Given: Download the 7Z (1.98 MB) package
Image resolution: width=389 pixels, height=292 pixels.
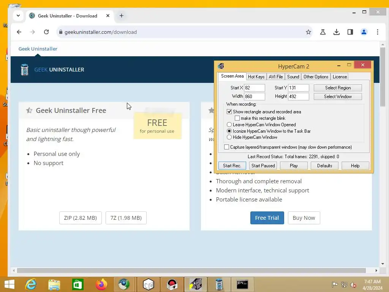Looking at the screenshot, I should point(126,218).
